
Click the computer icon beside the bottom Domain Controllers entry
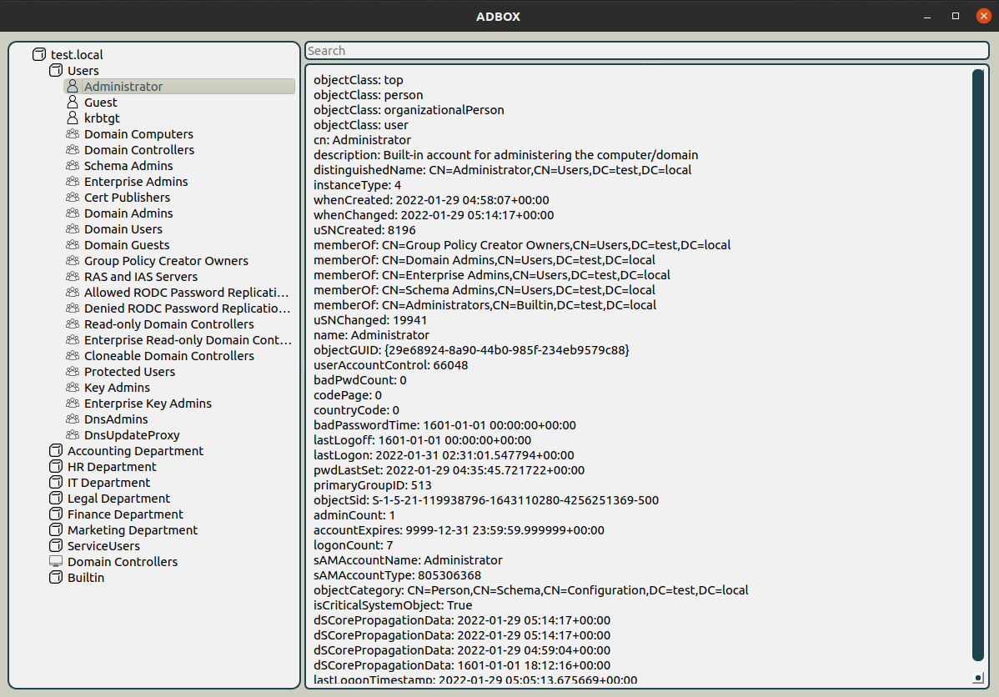pos(56,561)
